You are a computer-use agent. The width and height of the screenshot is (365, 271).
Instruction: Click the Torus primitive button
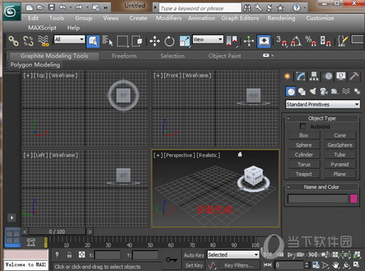coord(304,164)
